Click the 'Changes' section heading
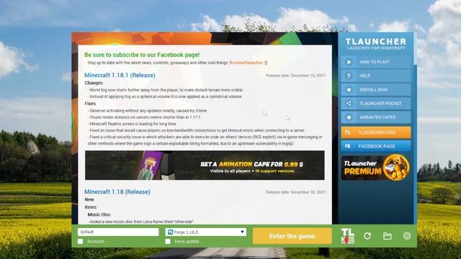The width and height of the screenshot is (461, 259). click(94, 83)
